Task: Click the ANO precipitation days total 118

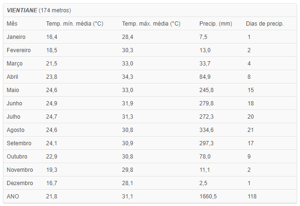Action: point(252,196)
